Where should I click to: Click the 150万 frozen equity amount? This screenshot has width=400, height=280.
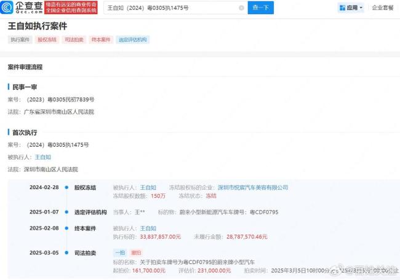[x=158, y=196]
